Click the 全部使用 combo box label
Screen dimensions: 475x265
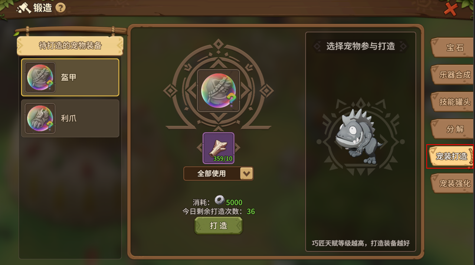[x=212, y=173]
